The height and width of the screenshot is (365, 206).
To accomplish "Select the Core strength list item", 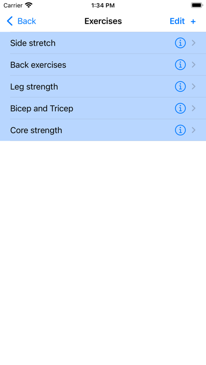I will click(x=103, y=130).
